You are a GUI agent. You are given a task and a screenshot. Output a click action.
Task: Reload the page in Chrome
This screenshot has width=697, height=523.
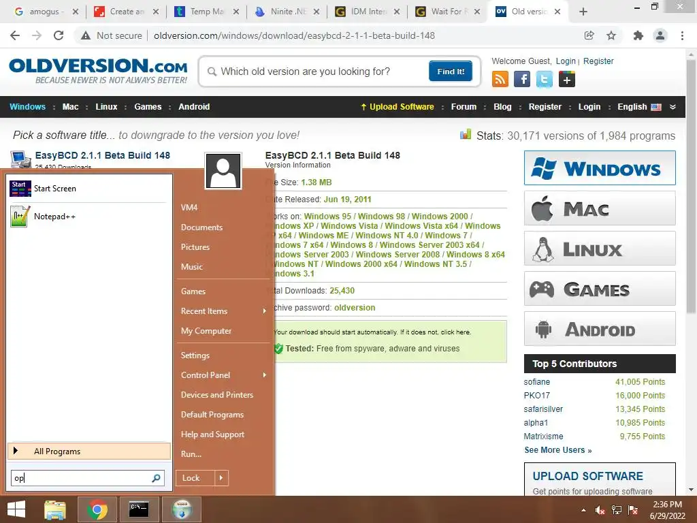coord(59,35)
